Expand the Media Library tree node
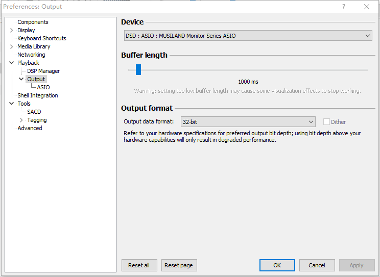 [12, 46]
